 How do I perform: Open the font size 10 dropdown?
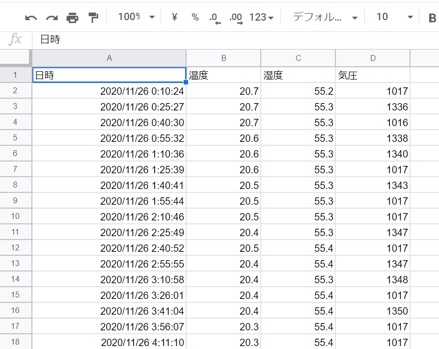pyautogui.click(x=394, y=17)
